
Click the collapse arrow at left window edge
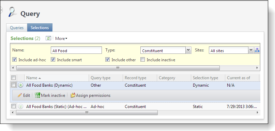pos(1,10)
